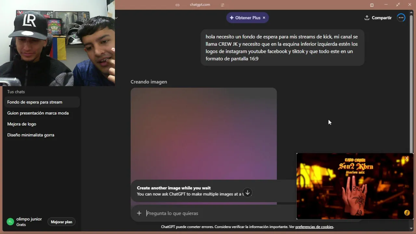Image resolution: width=416 pixels, height=234 pixels.
Task: Click the Obtener Plus upgrade pill
Action: click(x=247, y=18)
